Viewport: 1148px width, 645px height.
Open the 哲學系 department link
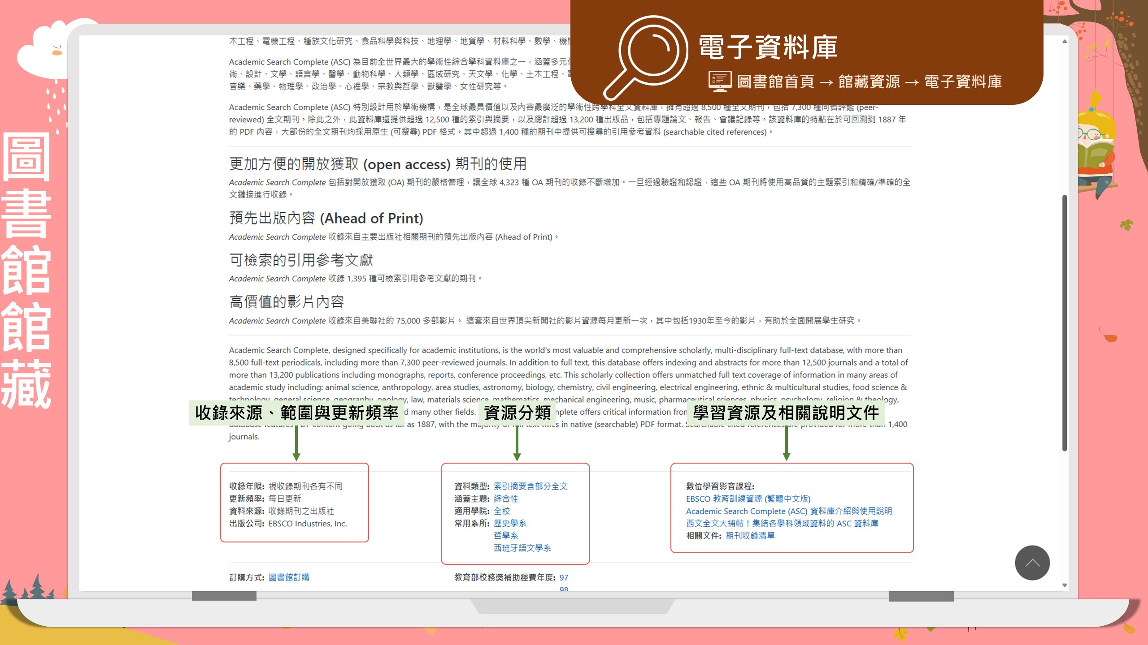[506, 536]
